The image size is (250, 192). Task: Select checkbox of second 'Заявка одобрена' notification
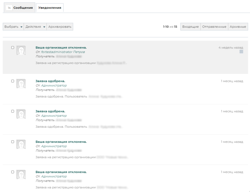coord(13,111)
